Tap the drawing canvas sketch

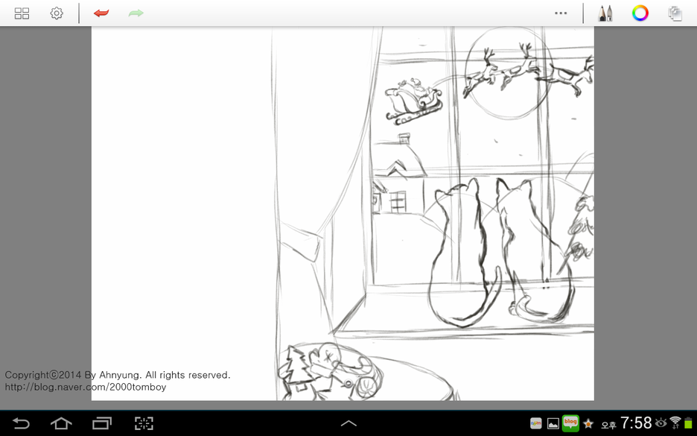343,214
